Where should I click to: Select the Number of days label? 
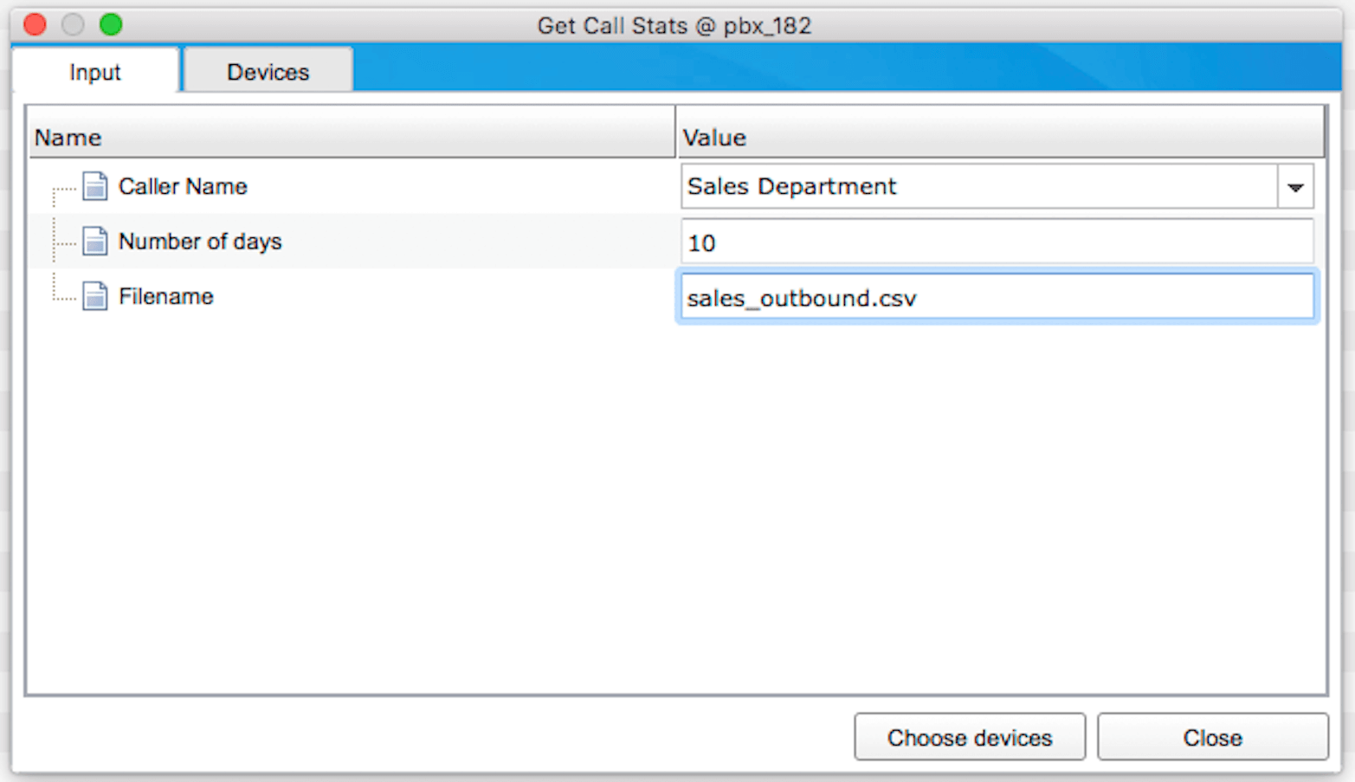pos(200,242)
